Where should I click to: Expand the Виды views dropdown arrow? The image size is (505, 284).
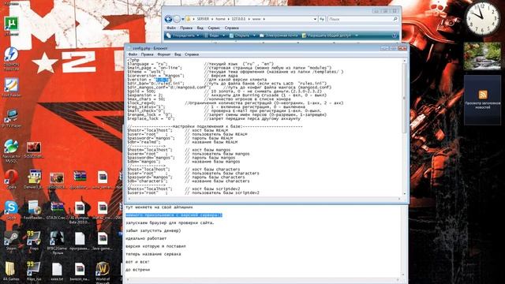pyautogui.click(x=223, y=35)
